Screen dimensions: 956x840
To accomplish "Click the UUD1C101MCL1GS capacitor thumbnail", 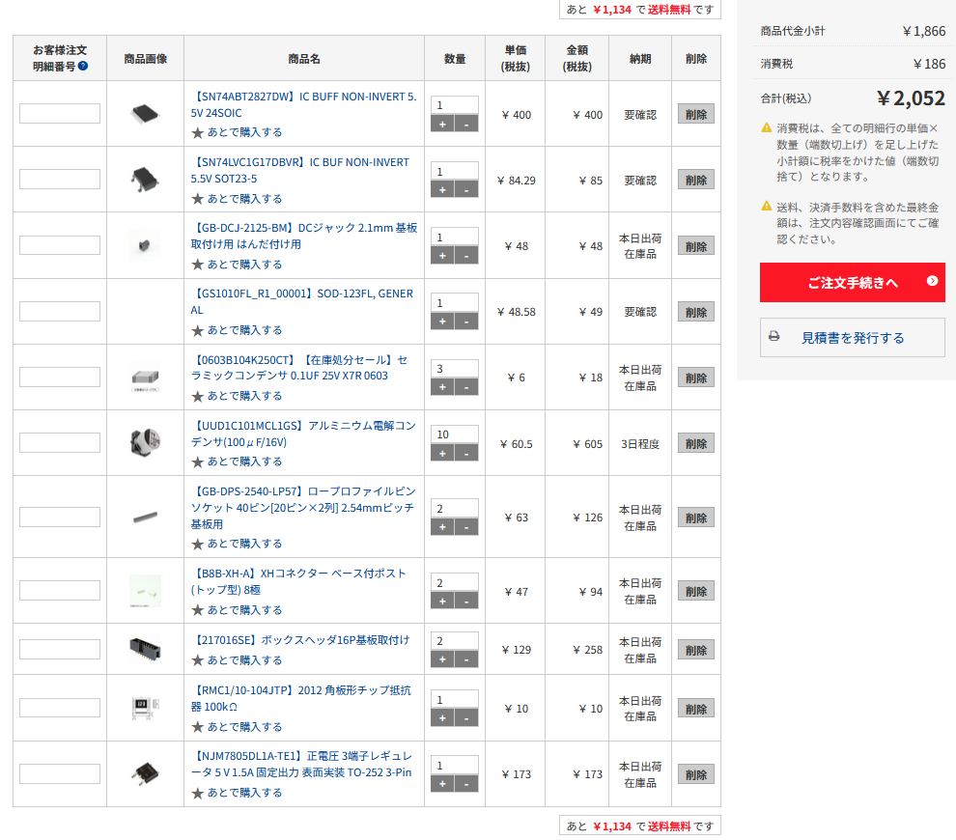I will coord(145,442).
